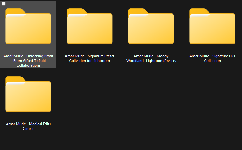The height and width of the screenshot is (150, 242).
Task: Click the 'From Gifted To Paid' text line
Action: tap(28, 61)
